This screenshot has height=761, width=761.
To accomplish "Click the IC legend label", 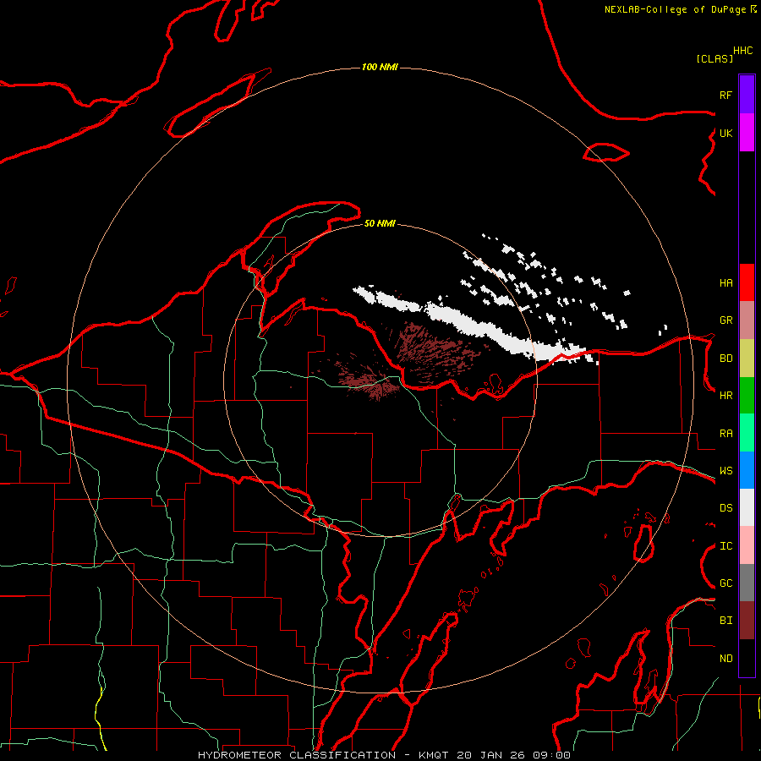I will [x=725, y=546].
